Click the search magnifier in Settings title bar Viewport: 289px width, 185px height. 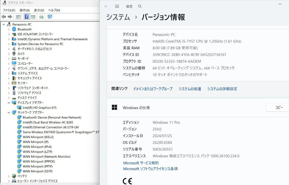coord(140,6)
